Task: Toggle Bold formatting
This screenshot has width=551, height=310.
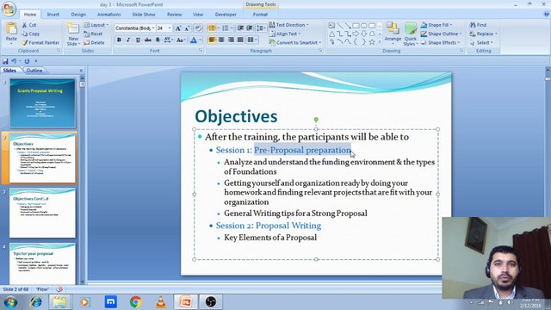Action: point(119,40)
